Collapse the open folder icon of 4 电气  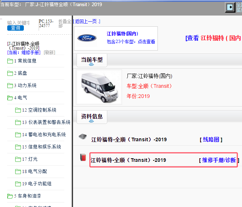tap(10, 98)
